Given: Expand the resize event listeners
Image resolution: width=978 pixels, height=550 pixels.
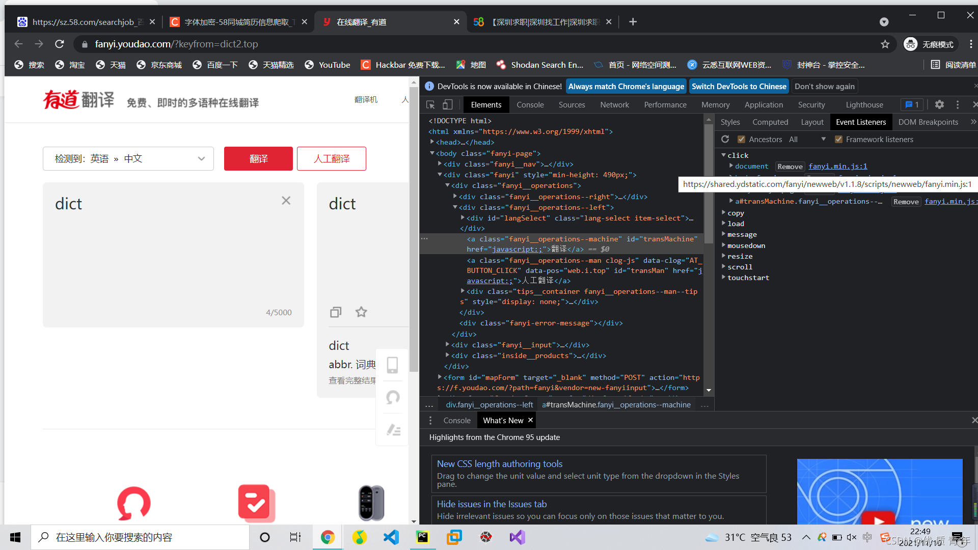Looking at the screenshot, I should click(723, 256).
